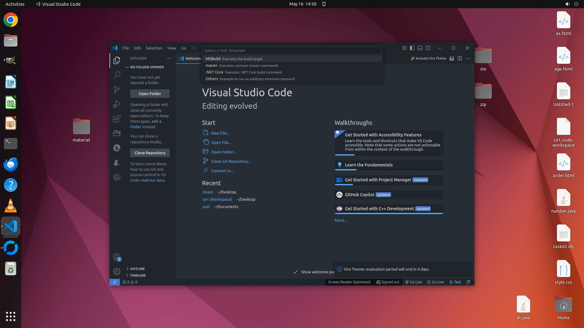Toggle the primary side bar layout icon
This screenshot has height=328, width=584.
point(412,48)
